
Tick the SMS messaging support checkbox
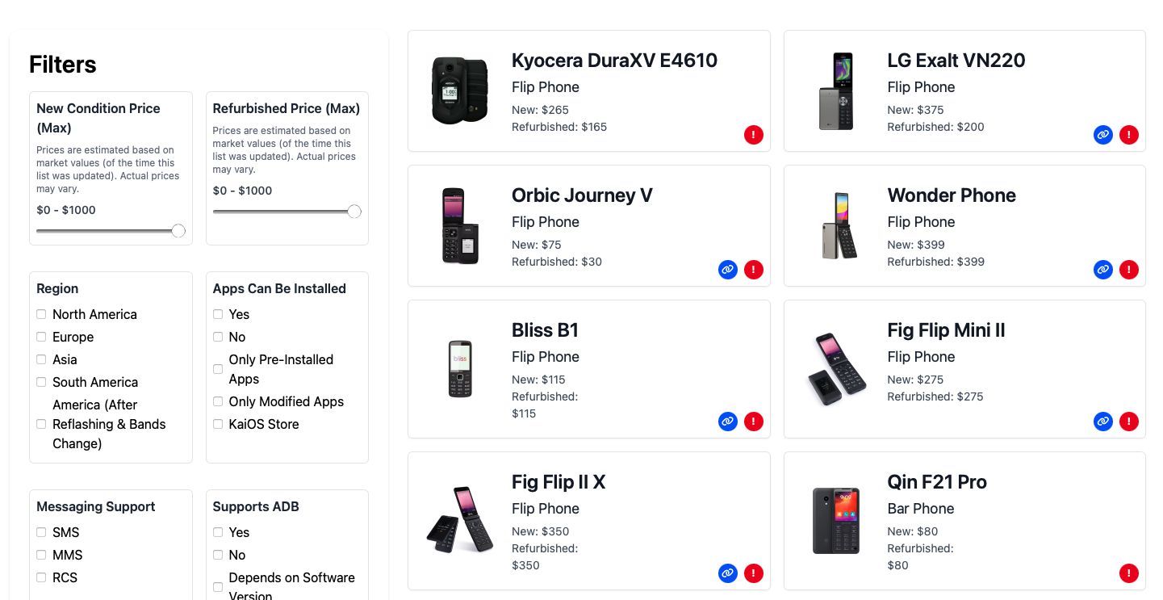(41, 532)
